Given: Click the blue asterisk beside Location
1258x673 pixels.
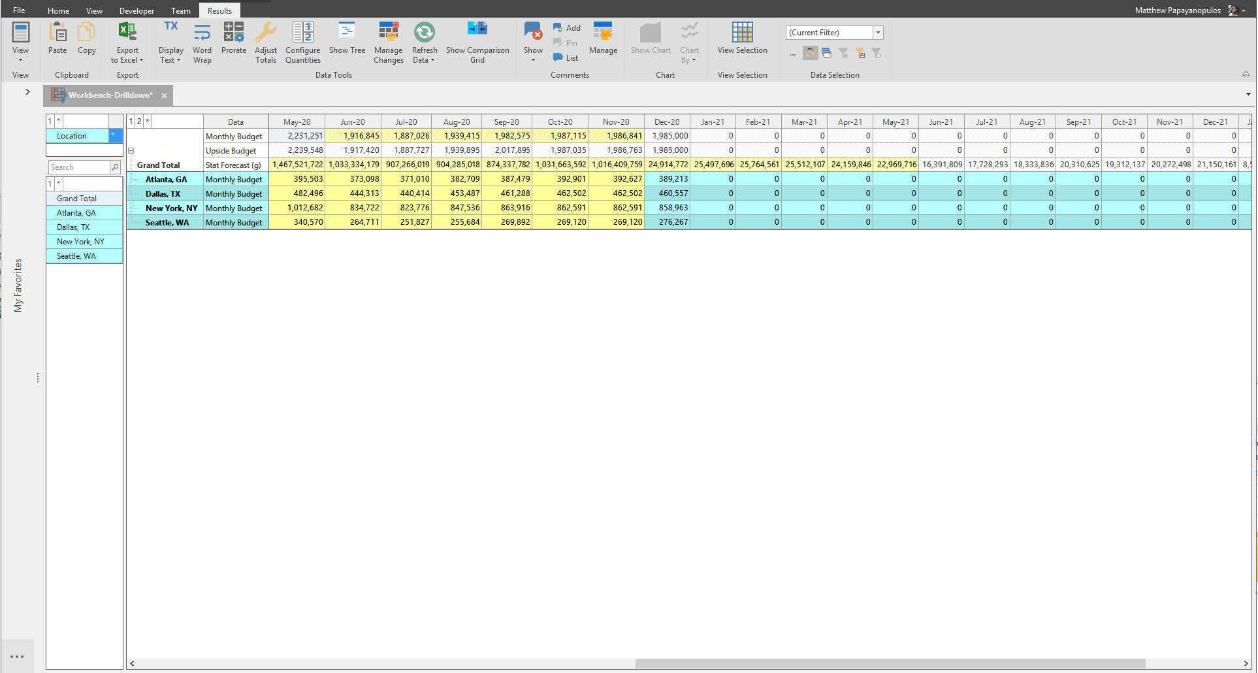Looking at the screenshot, I should click(x=116, y=135).
